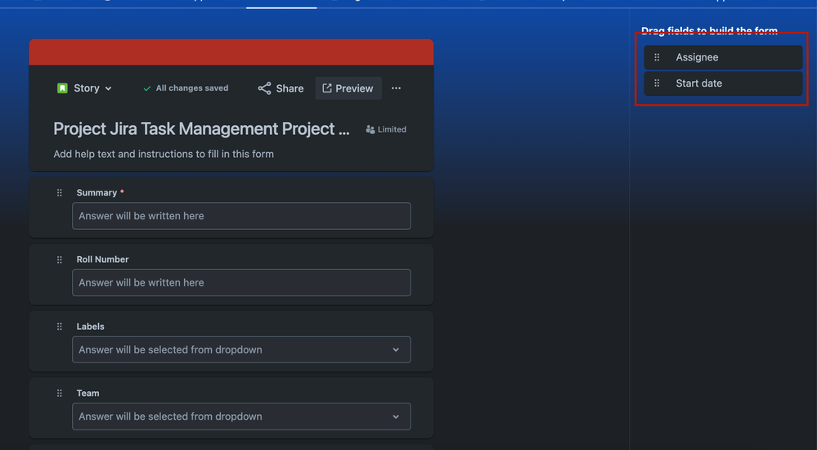Open the Story issue type dropdown

84,88
